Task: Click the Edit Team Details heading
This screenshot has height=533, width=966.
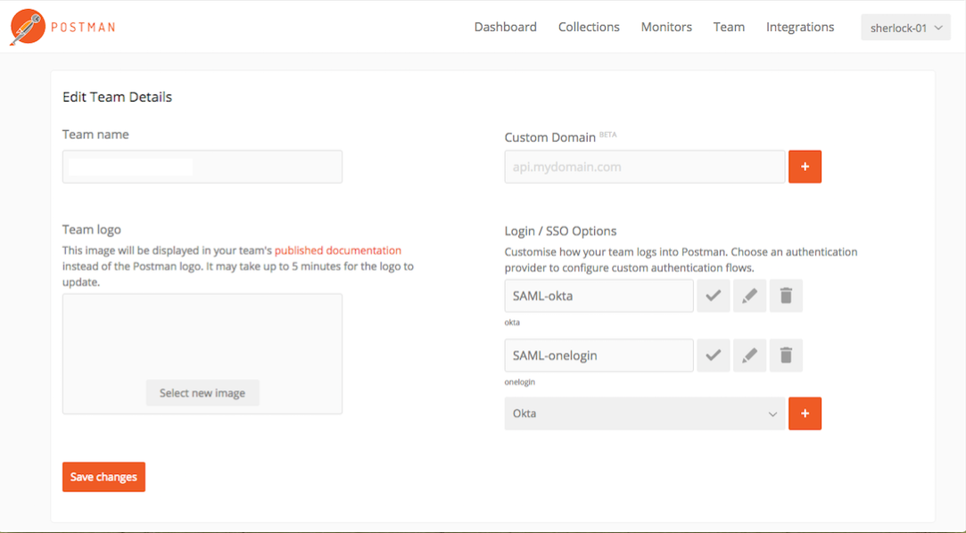Action: (117, 97)
